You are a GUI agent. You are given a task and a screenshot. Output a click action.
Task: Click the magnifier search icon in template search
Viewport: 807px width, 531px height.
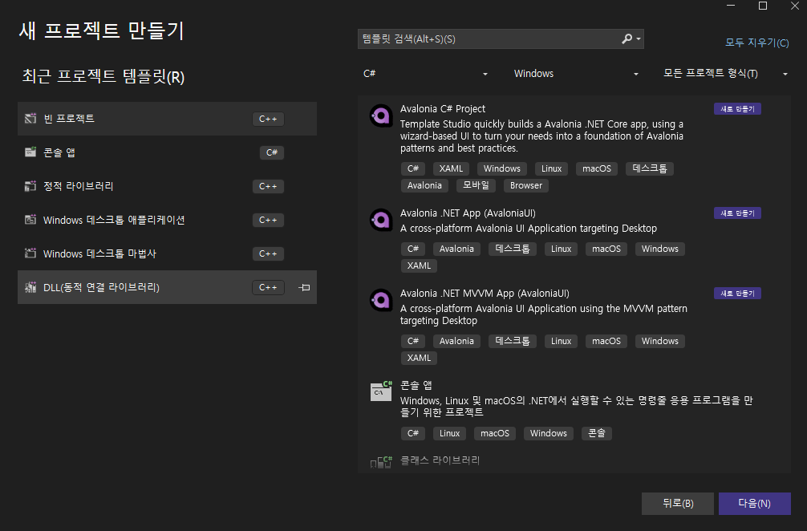[x=627, y=39]
